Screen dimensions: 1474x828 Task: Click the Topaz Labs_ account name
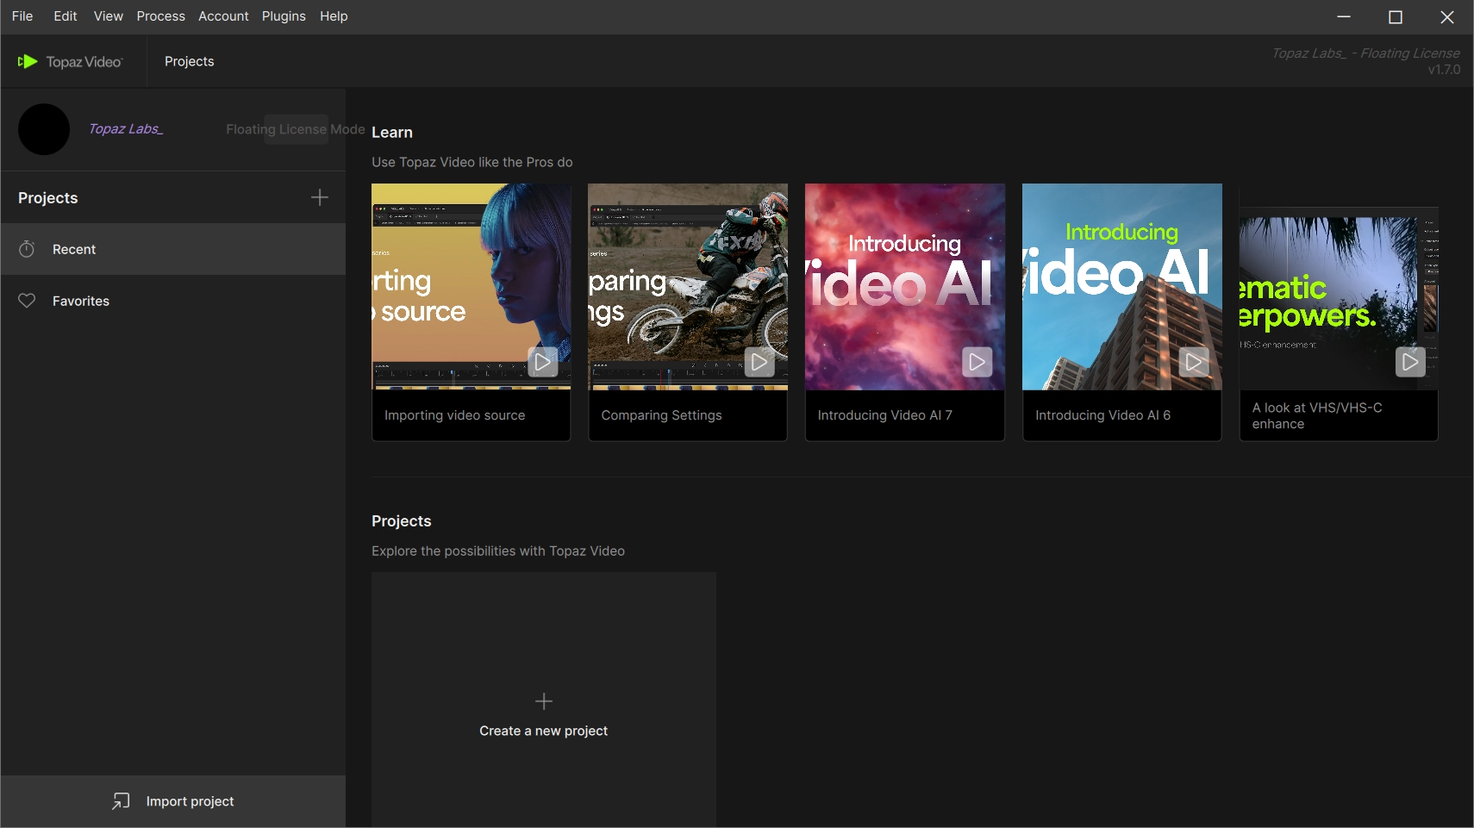coord(126,129)
